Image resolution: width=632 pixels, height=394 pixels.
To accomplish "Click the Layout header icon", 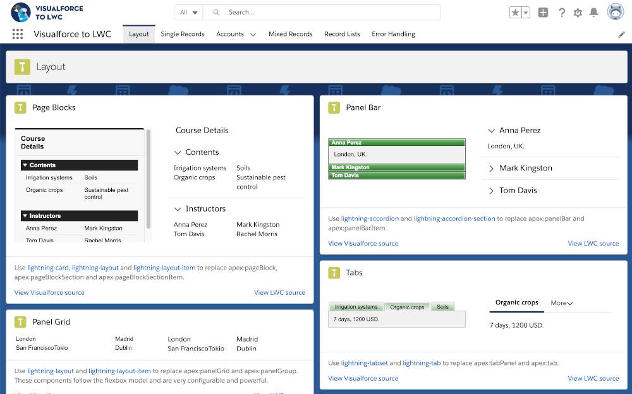I will pyautogui.click(x=22, y=67).
